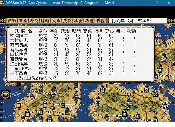The height and width of the screenshot is (127, 175).
Task: Click the 野心 column header
Action: point(109,31)
